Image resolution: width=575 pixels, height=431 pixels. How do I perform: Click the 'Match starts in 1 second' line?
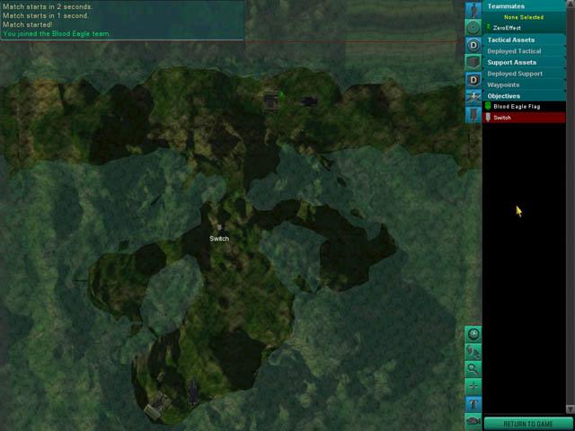click(x=46, y=16)
